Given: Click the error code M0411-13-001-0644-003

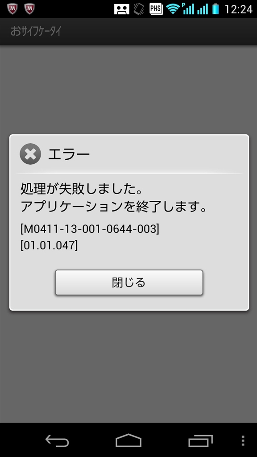Looking at the screenshot, I should point(90,229).
